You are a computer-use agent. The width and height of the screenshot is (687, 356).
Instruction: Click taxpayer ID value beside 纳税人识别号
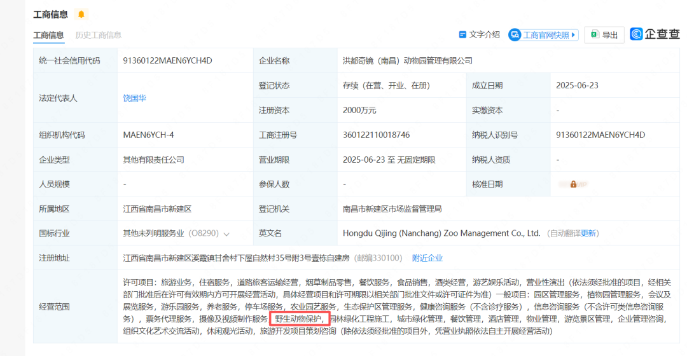click(600, 135)
